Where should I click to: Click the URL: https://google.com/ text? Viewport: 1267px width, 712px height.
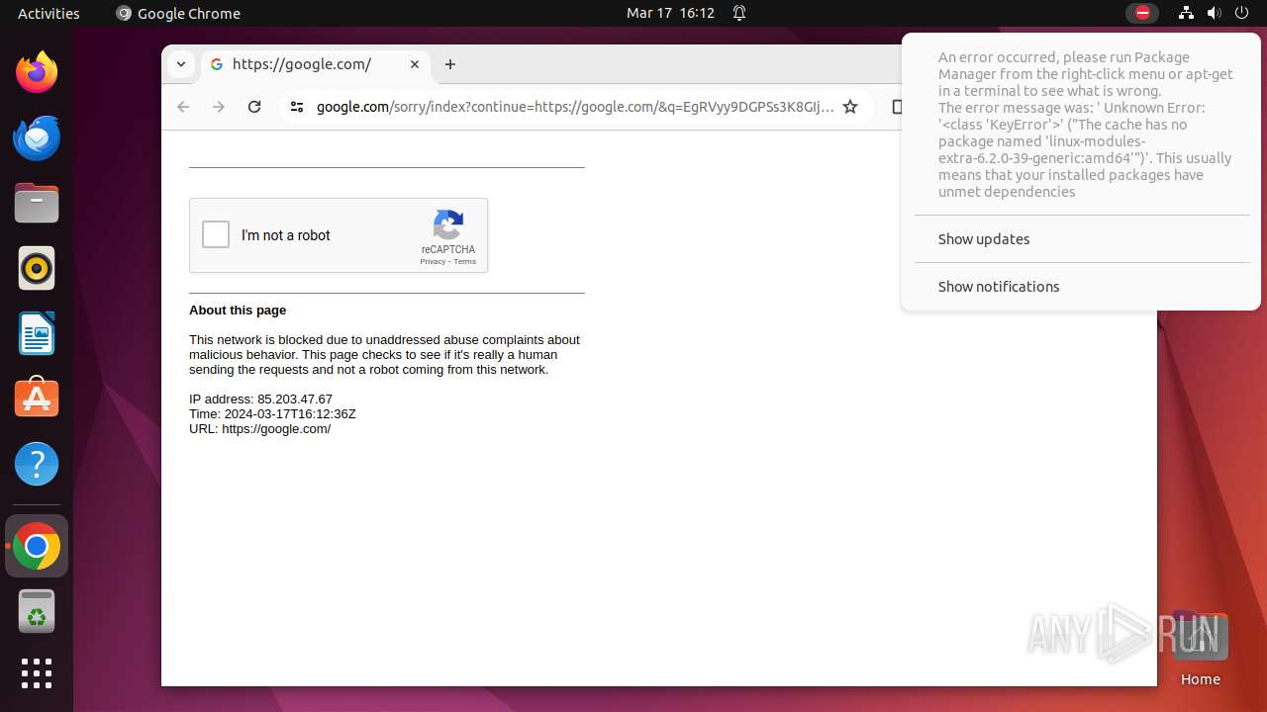tap(259, 429)
